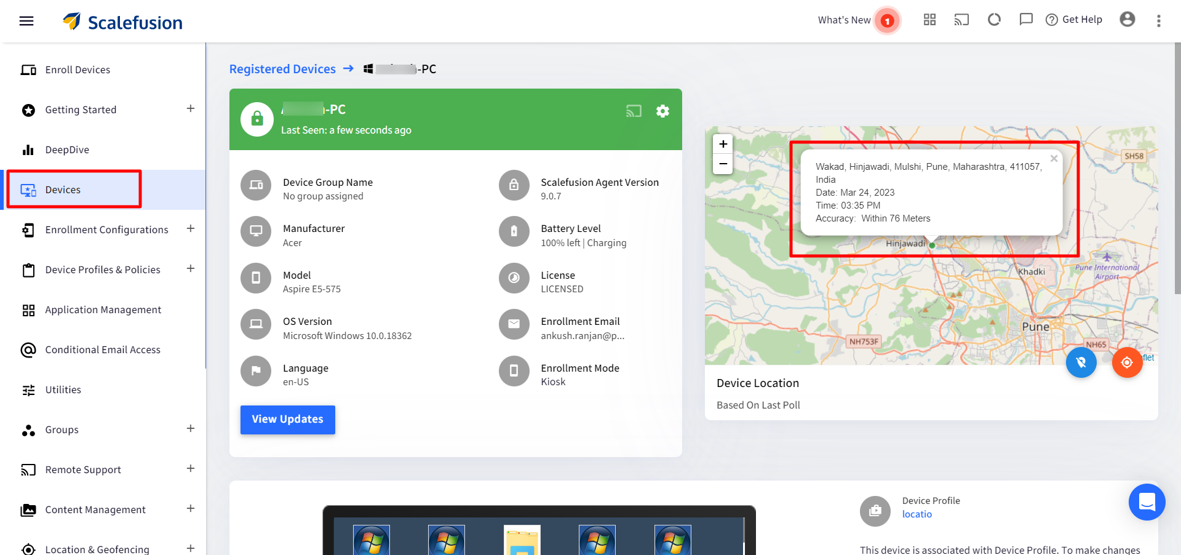Image resolution: width=1181 pixels, height=555 pixels.
Task: Click the OS version text Microsoft Windows 10.0.18362
Action: coord(348,336)
